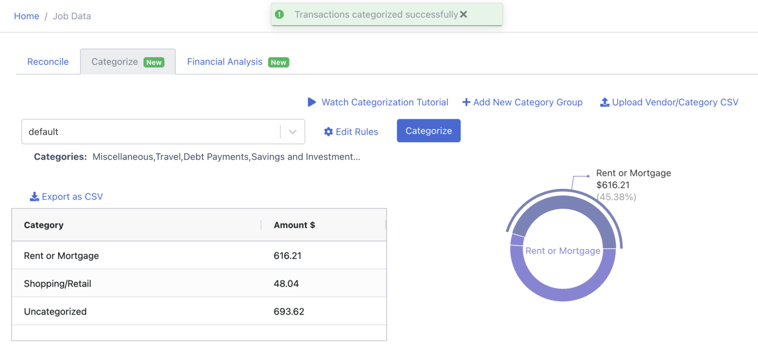Navigate to Home via the breadcrumb
The image size is (758, 363).
pyautogui.click(x=26, y=16)
